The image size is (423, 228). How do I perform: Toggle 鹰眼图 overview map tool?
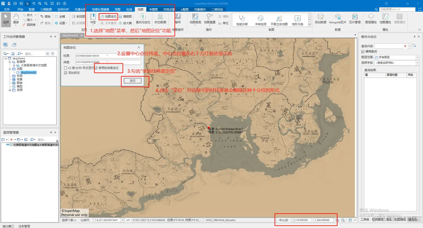tap(125, 16)
